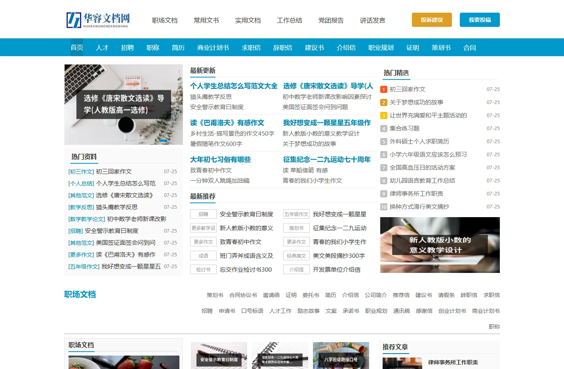Open the 创业计划书 sub-category link
Screen dimensions: 564x369
tap(452, 311)
